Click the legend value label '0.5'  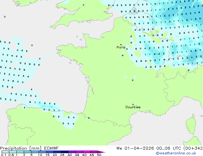tap(11, 155)
